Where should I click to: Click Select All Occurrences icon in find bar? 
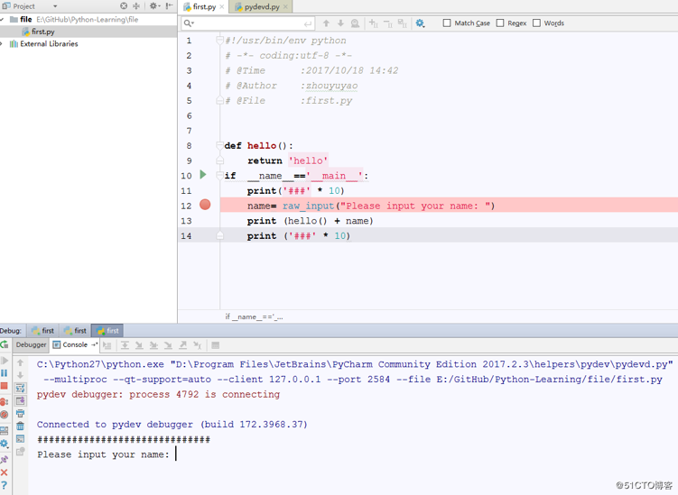(403, 23)
